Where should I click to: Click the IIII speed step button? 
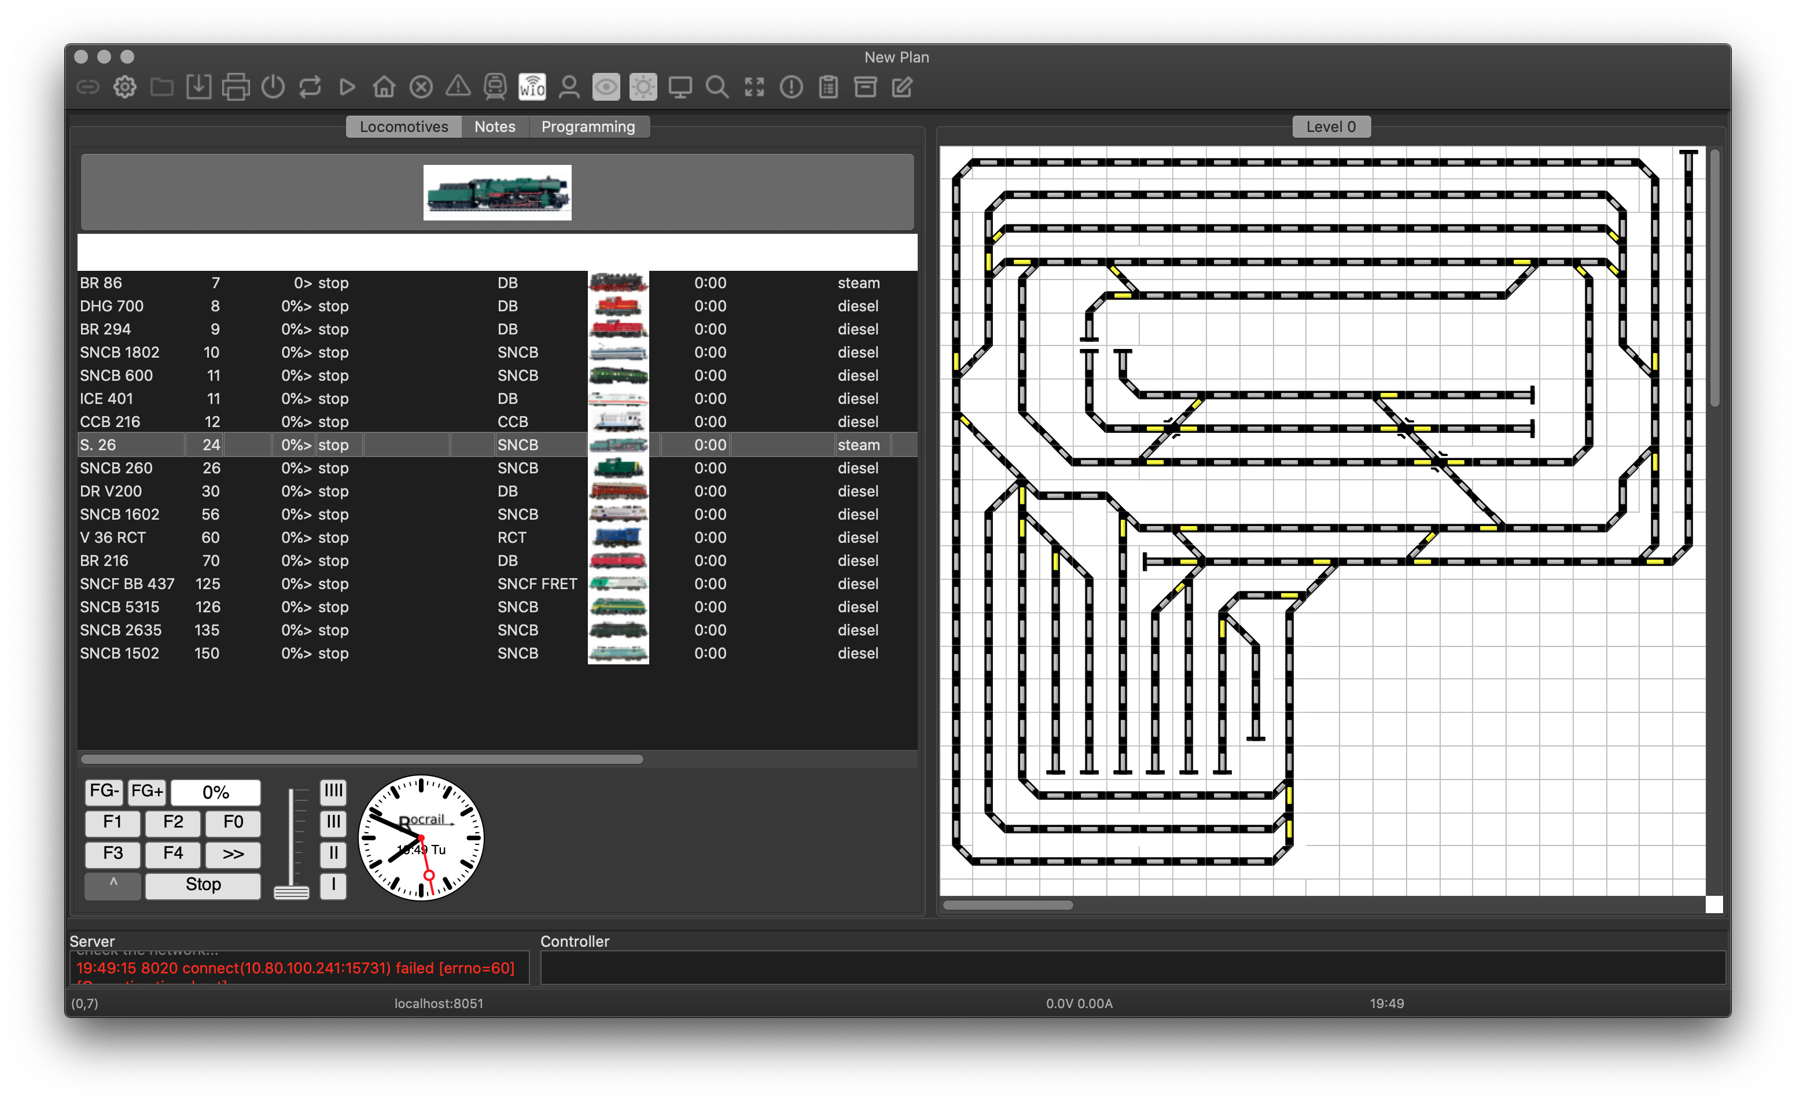(333, 791)
